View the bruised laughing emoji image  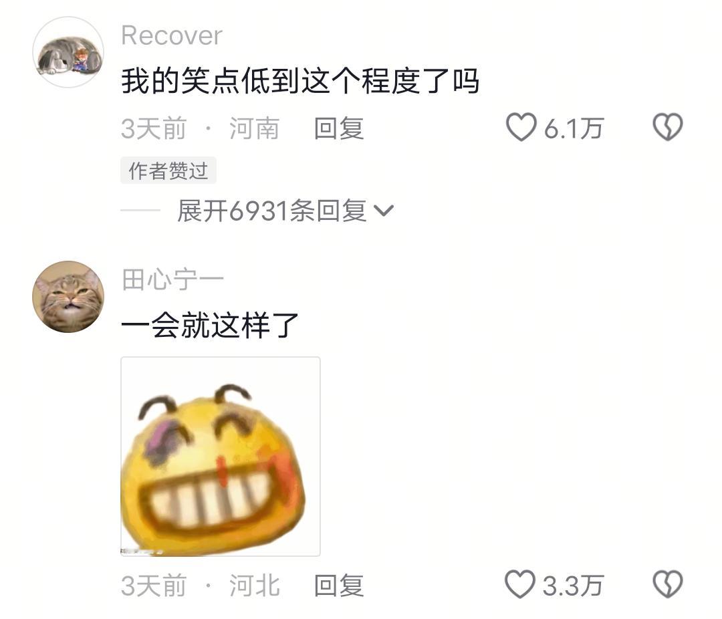[221, 457]
